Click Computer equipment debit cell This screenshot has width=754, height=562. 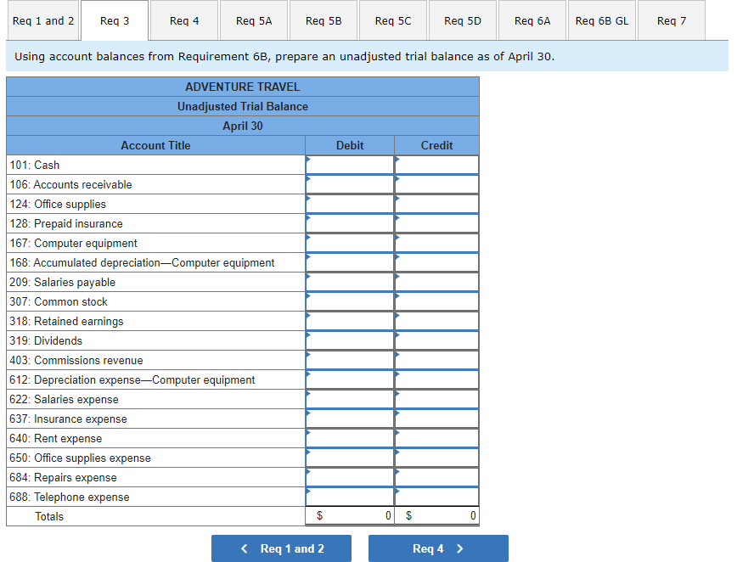[350, 244]
